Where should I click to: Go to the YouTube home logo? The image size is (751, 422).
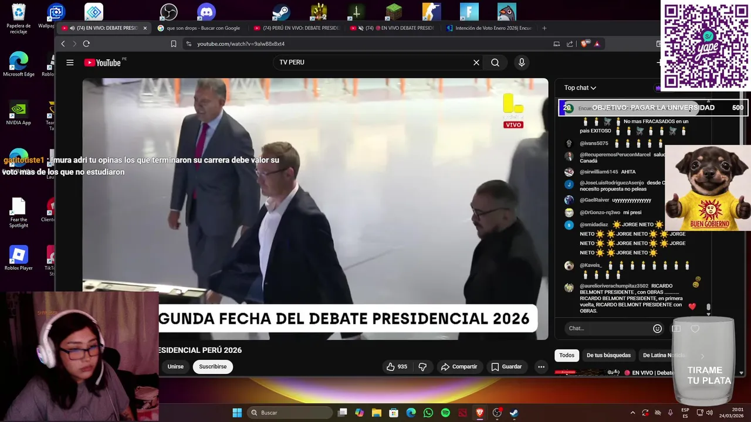(x=102, y=63)
